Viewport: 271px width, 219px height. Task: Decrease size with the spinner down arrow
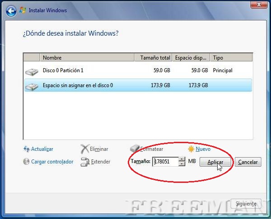pyautogui.click(x=182, y=164)
